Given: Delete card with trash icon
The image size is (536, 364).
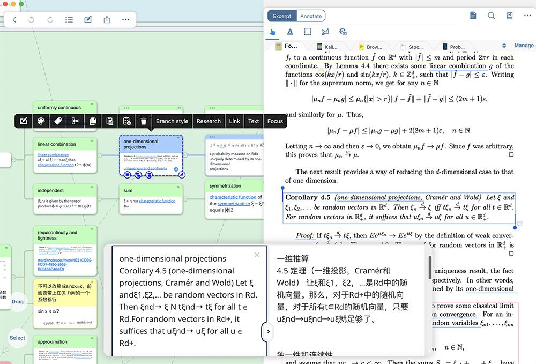Looking at the screenshot, I should point(144,121).
